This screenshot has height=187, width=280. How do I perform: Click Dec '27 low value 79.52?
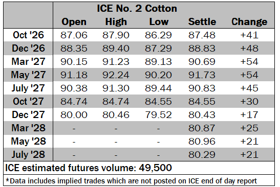click(158, 114)
